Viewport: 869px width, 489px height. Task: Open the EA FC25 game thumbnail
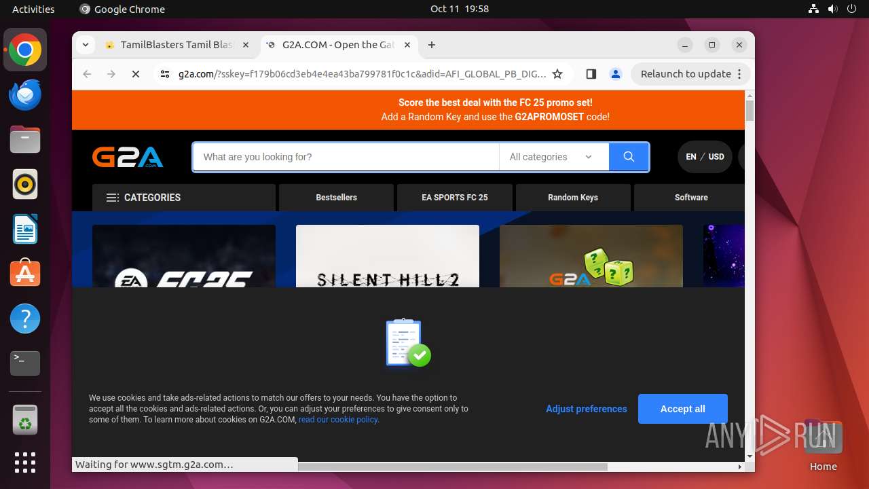(184, 256)
